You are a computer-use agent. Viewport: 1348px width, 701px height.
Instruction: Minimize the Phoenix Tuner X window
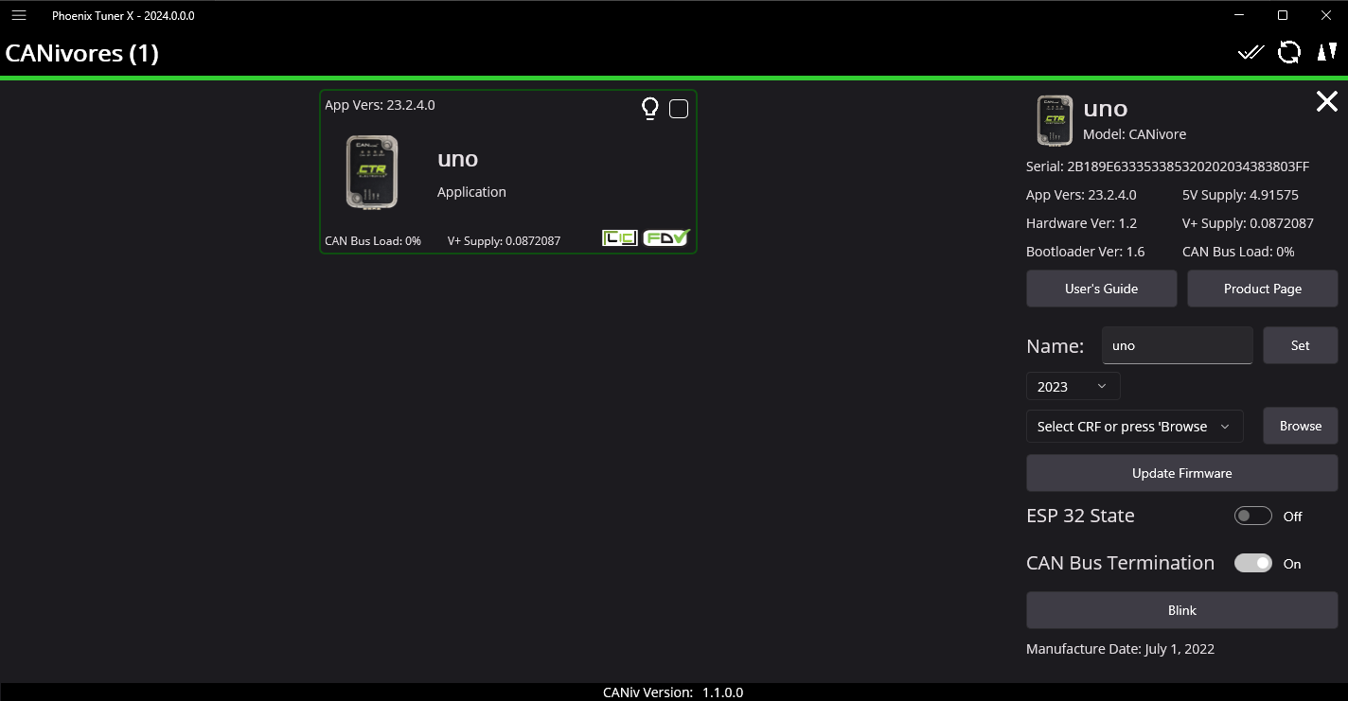tap(1240, 15)
